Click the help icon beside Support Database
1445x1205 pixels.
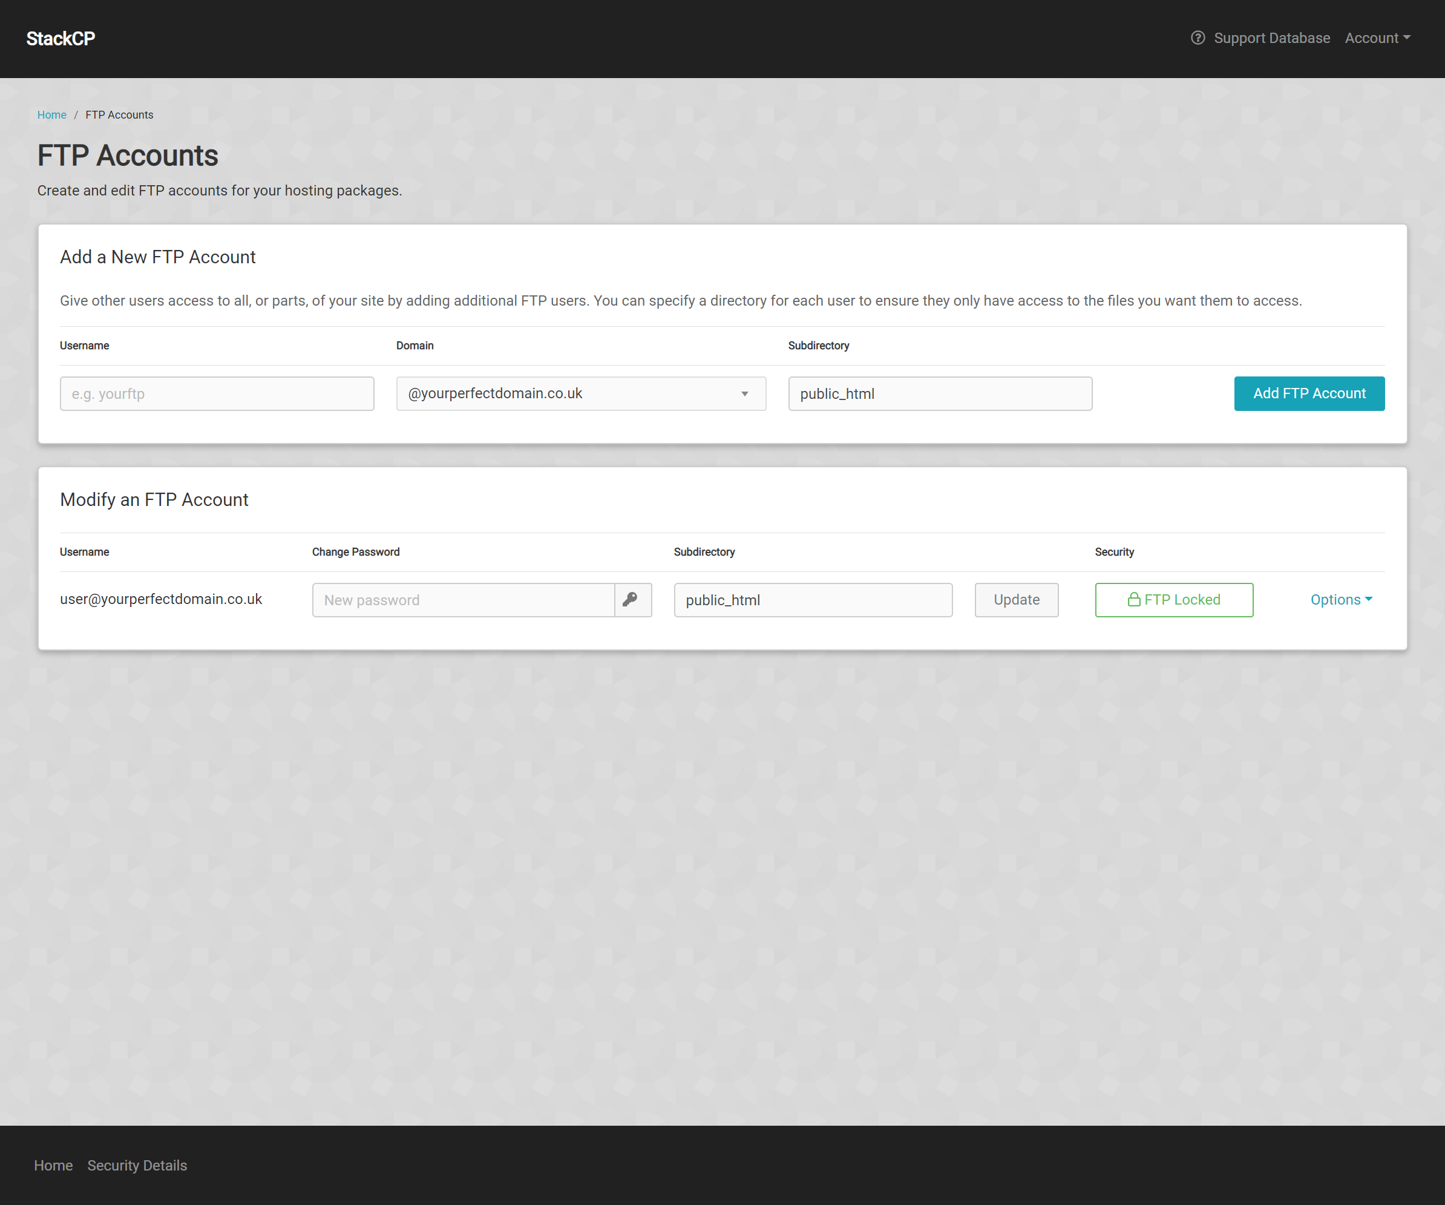click(1198, 38)
